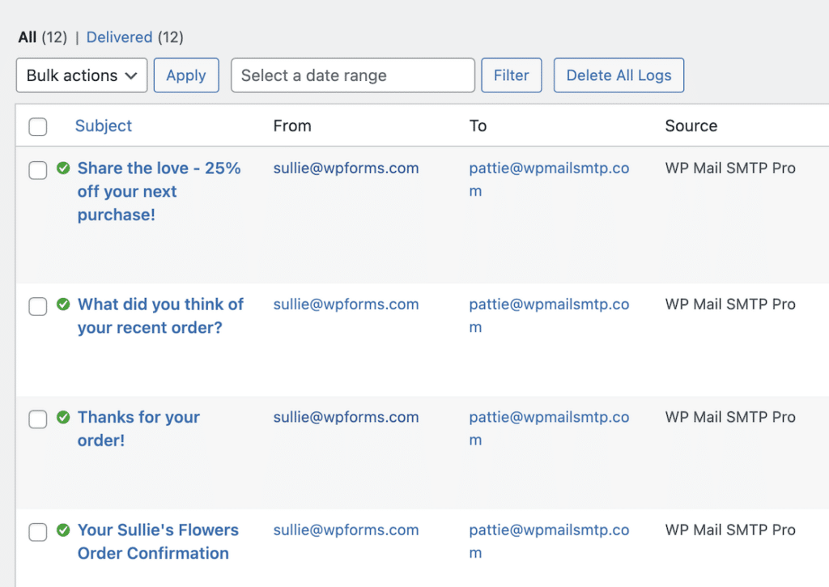The image size is (829, 587).
Task: Click the delivered status icon for "Thanks for your order!"
Action: [64, 417]
